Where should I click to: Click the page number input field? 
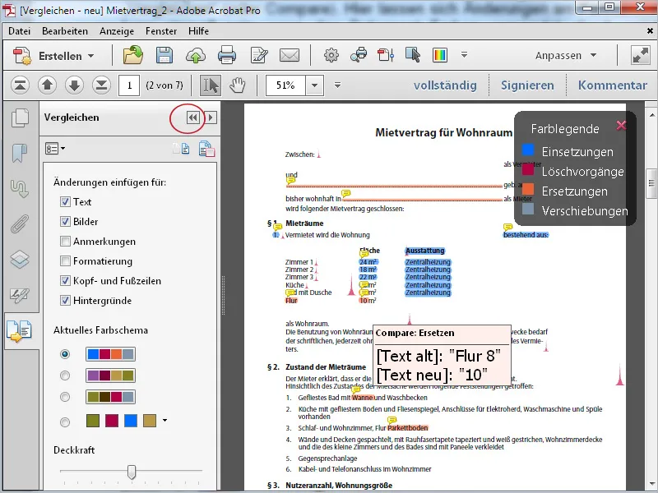(129, 85)
